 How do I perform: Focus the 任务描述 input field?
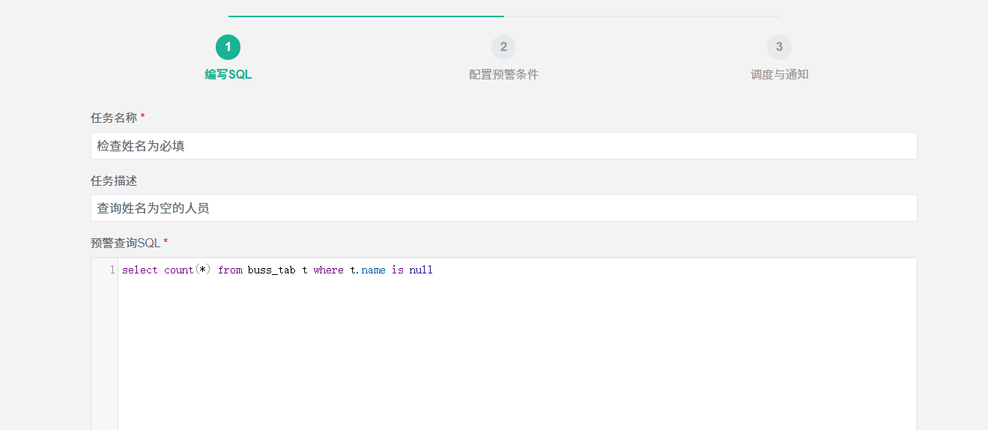(503, 208)
